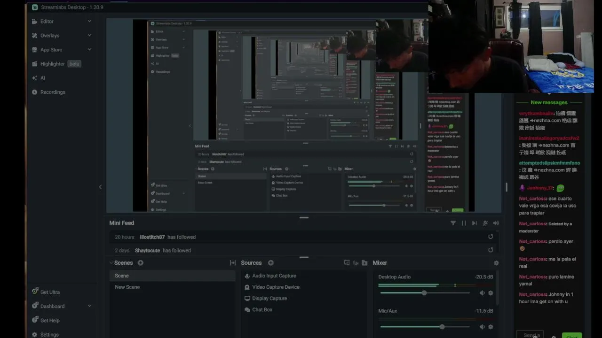Viewport: 602px width, 338px height.
Task: Click the Streamlabs Desktop title bar logo
Action: tap(35, 7)
